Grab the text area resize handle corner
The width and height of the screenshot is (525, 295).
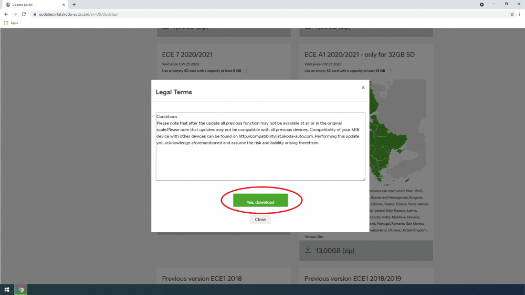(x=364, y=179)
